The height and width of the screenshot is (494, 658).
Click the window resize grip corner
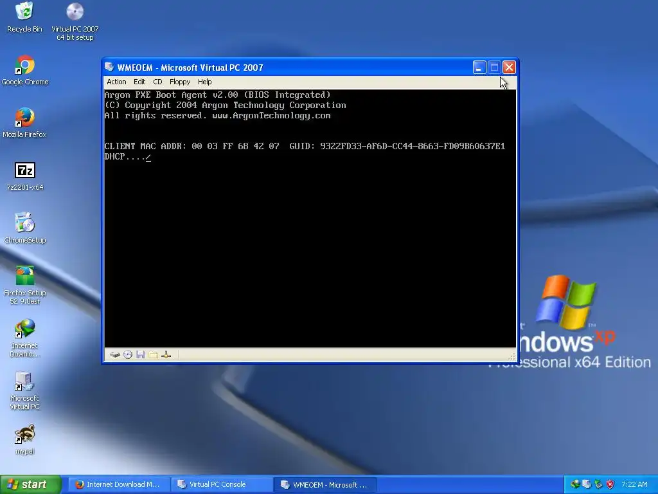(512, 357)
